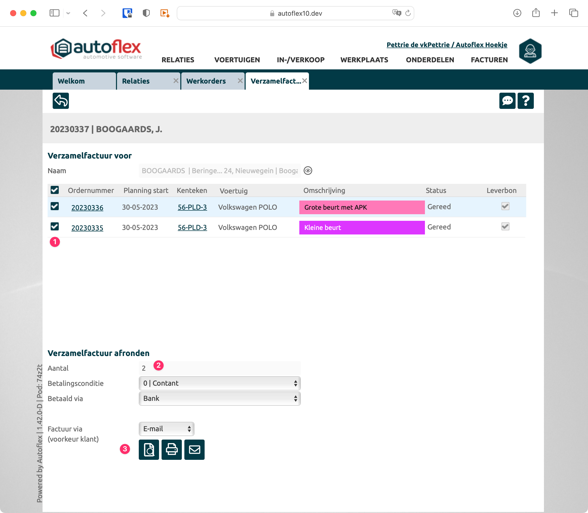Send invoice via envelope email icon
Viewport: 588px width, 513px height.
pyautogui.click(x=194, y=449)
